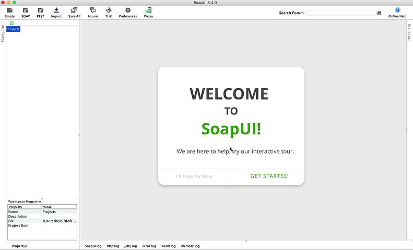Click I'll Pass for Now
This screenshot has height=250, width=413.
pos(194,176)
